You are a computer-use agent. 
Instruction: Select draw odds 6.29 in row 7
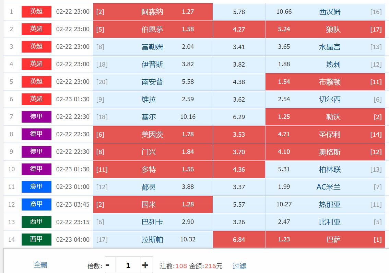pos(239,117)
